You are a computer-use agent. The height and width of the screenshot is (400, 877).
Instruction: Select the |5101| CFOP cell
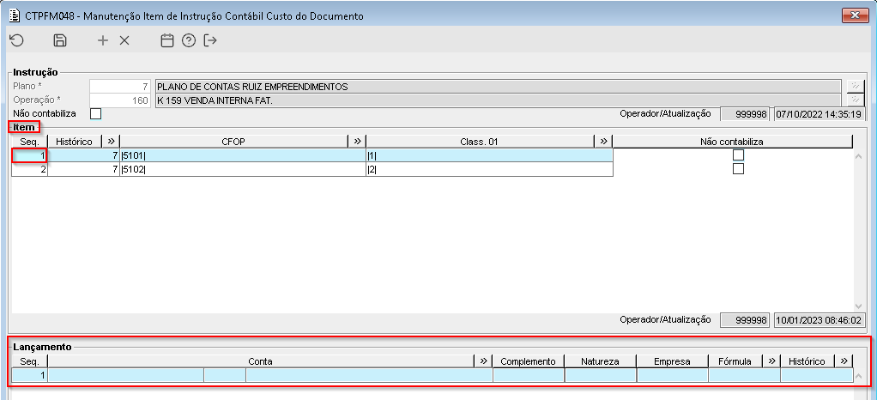(x=243, y=155)
